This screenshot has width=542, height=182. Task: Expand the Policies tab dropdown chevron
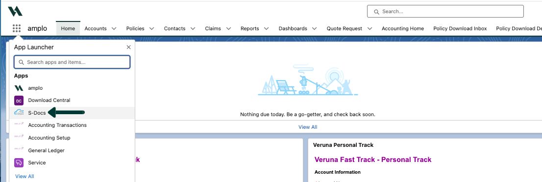coord(151,29)
